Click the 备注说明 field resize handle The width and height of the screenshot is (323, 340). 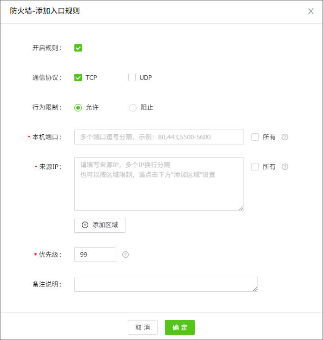(x=255, y=289)
